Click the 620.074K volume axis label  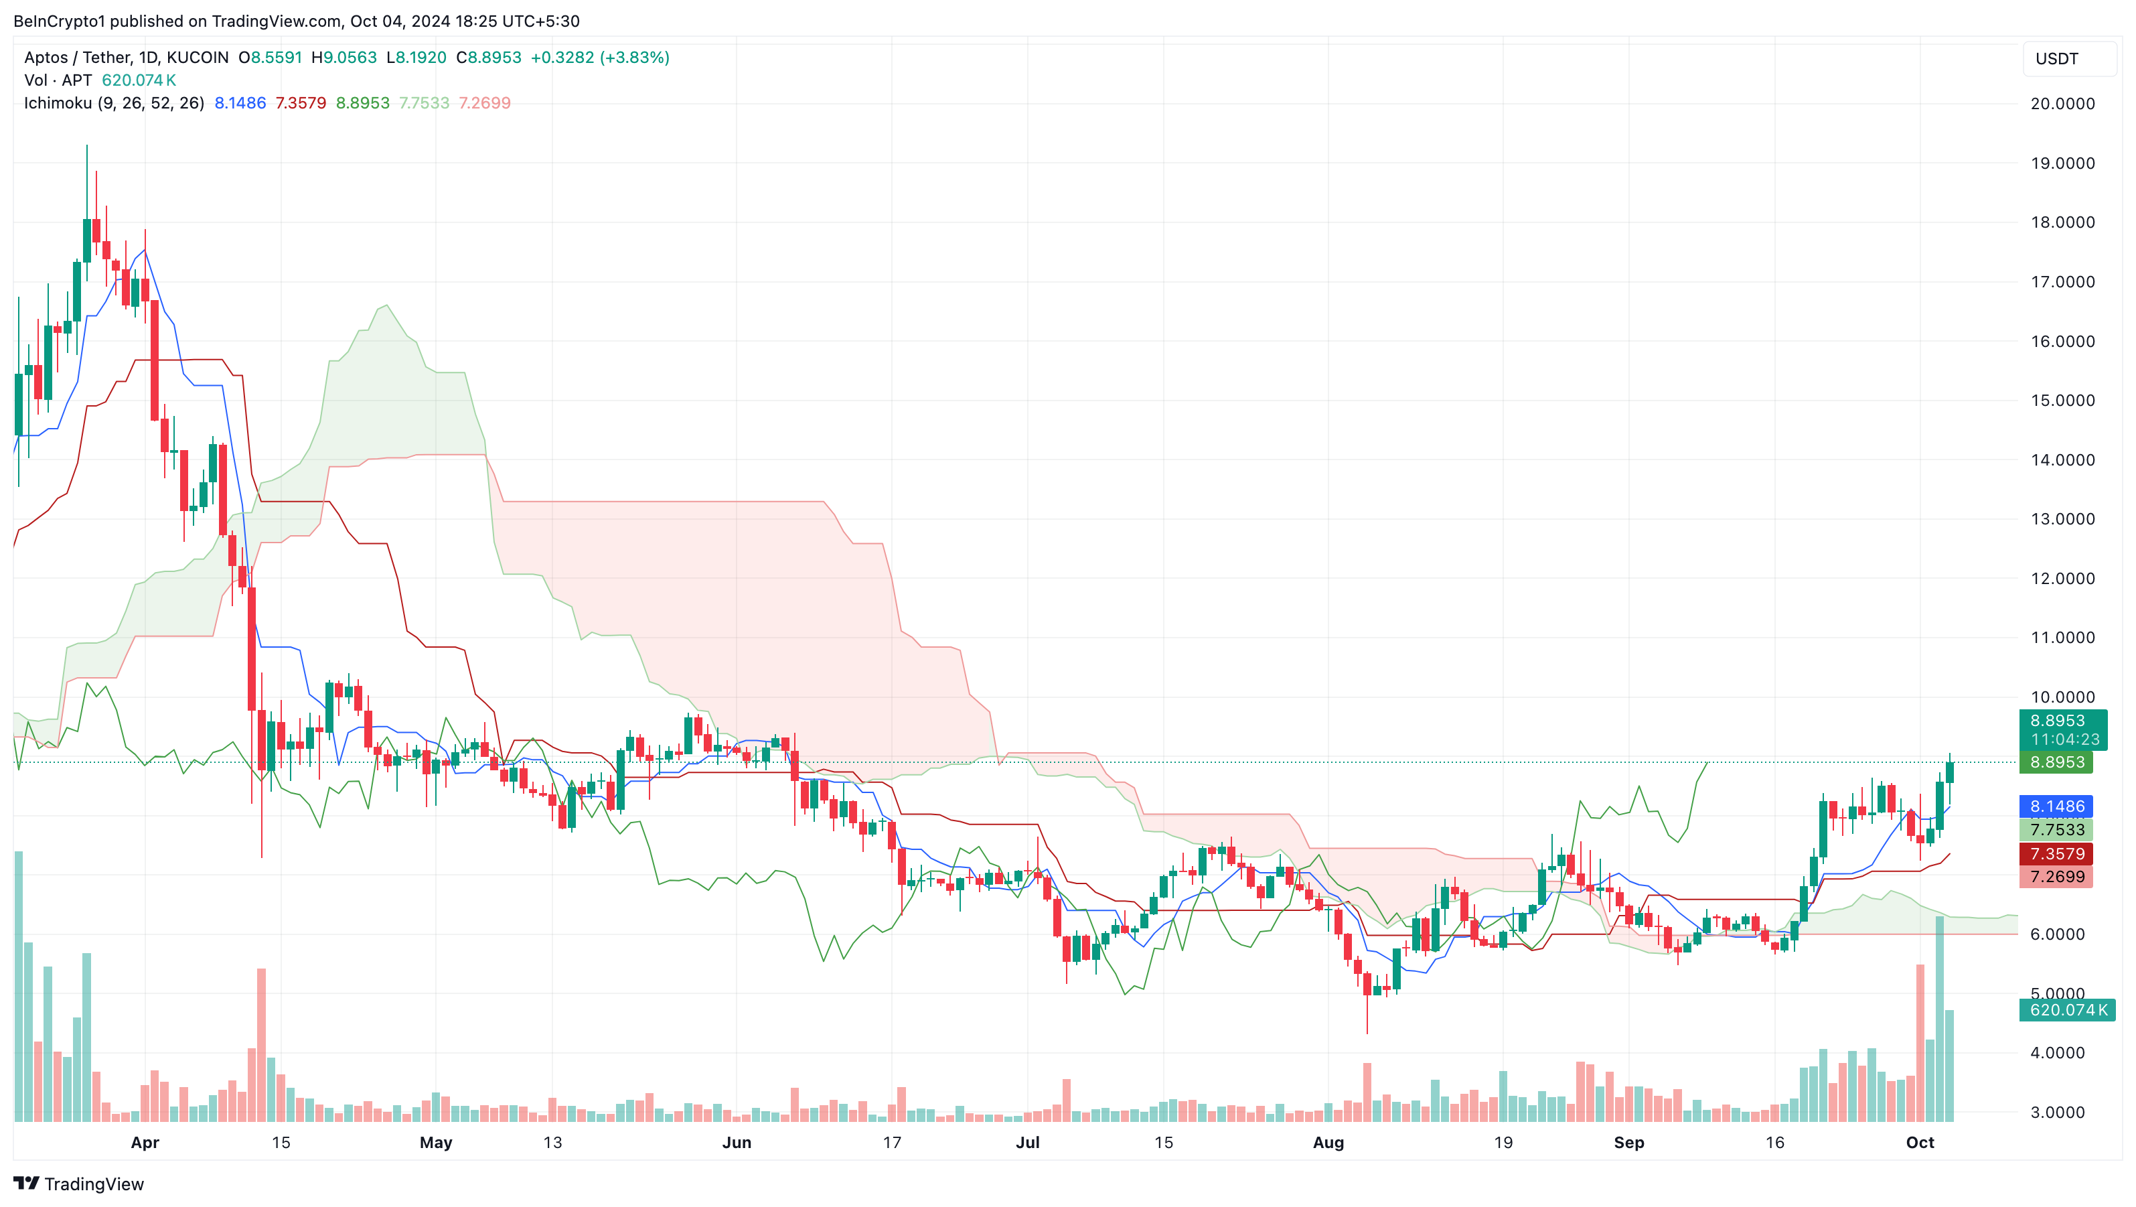pyautogui.click(x=2066, y=1009)
